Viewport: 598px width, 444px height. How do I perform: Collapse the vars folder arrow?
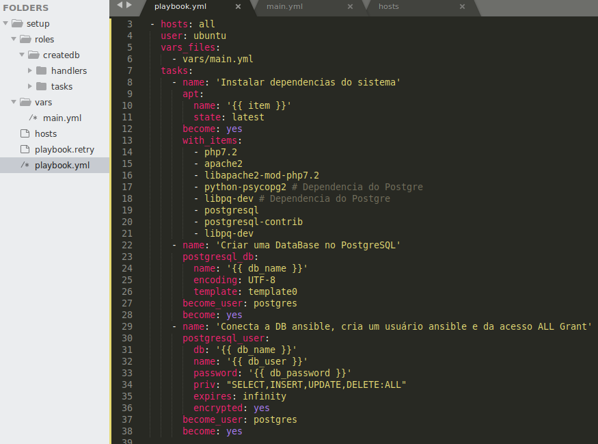(14, 102)
